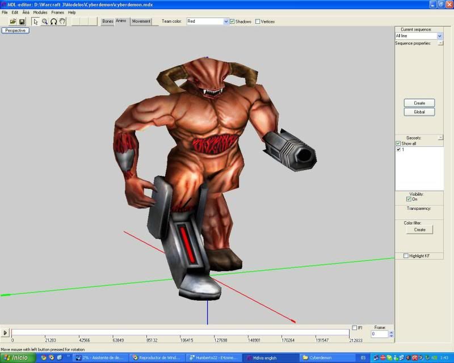The image size is (454, 363).
Task: Click Create under Color filter
Action: [419, 230]
